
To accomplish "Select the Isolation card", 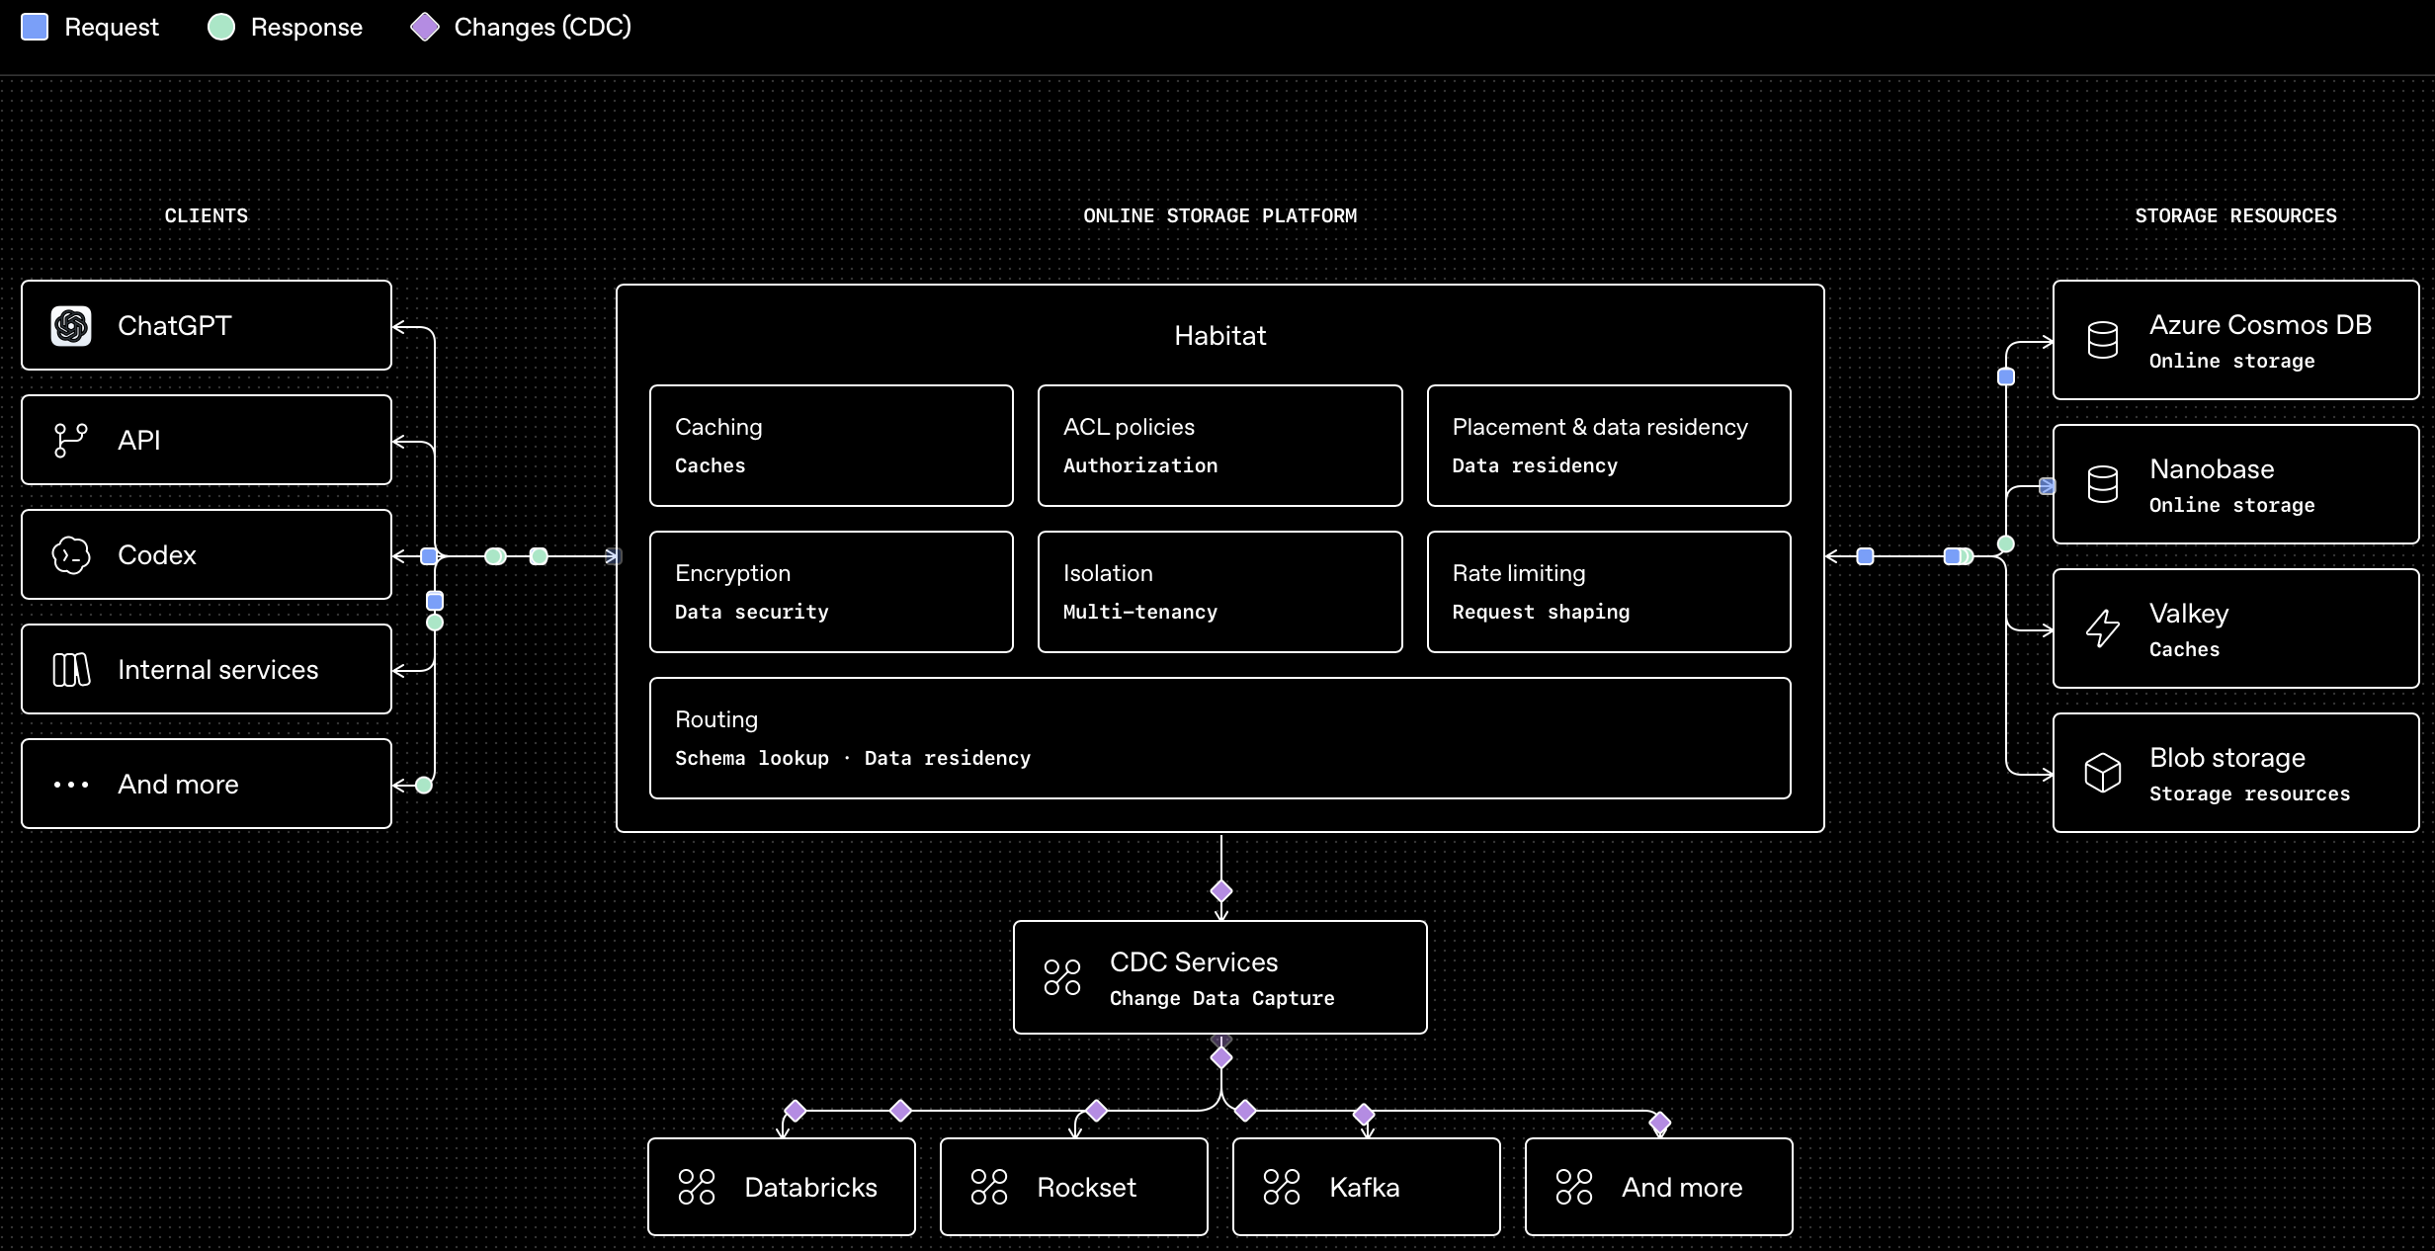I will coord(1220,592).
